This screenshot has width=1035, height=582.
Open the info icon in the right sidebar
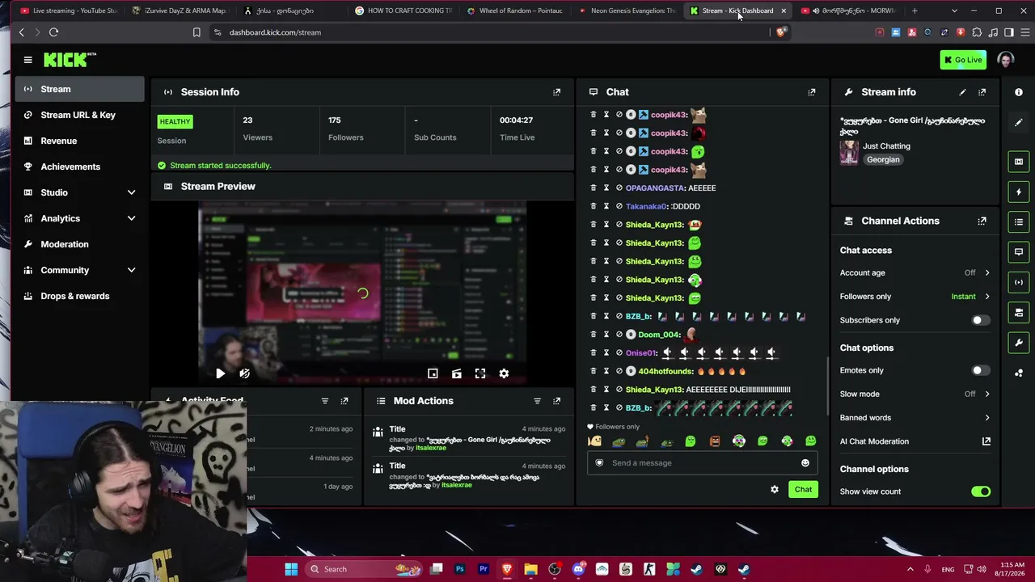click(1019, 92)
